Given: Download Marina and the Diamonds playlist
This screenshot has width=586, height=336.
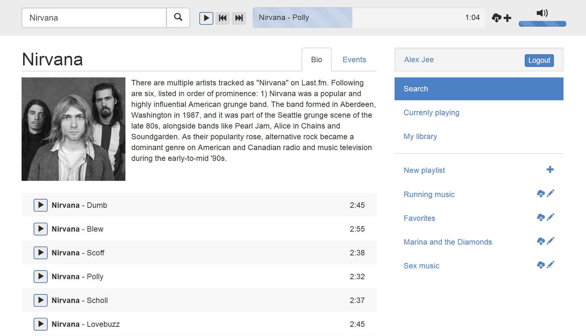Looking at the screenshot, I should [x=541, y=241].
